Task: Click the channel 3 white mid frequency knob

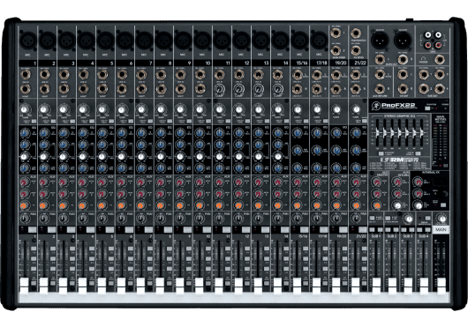Action: pos(64,156)
